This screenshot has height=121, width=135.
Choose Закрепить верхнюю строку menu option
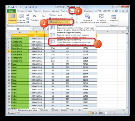pyautogui.click(x=72, y=35)
